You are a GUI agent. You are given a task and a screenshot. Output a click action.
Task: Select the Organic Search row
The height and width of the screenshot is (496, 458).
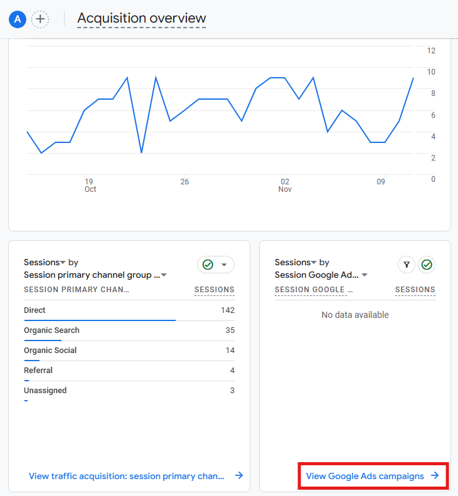[x=129, y=330]
